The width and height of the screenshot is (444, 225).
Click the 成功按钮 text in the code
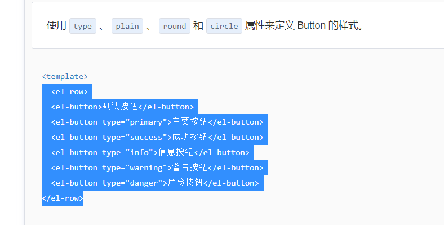[x=190, y=137]
